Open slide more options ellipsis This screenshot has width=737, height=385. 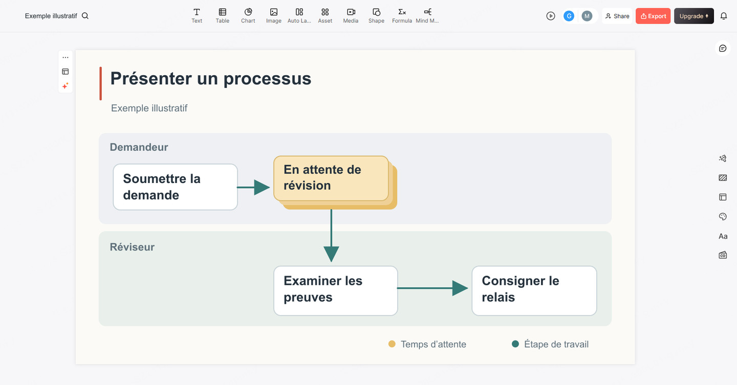[66, 57]
